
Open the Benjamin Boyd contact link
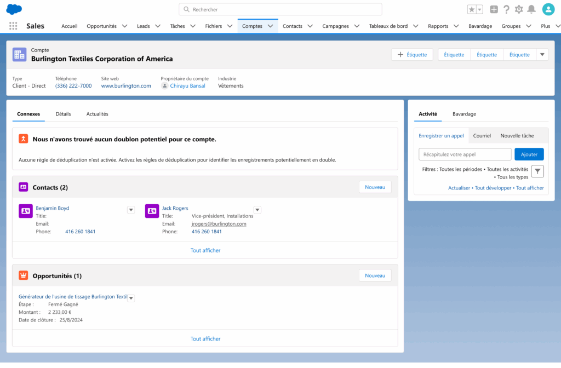click(52, 208)
